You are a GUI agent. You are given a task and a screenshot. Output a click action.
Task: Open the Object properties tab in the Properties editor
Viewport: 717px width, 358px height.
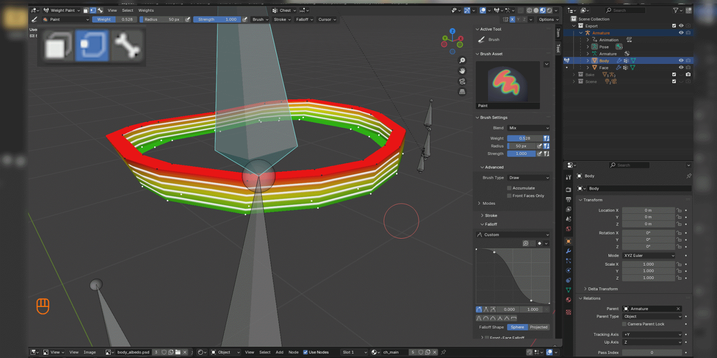pyautogui.click(x=568, y=241)
